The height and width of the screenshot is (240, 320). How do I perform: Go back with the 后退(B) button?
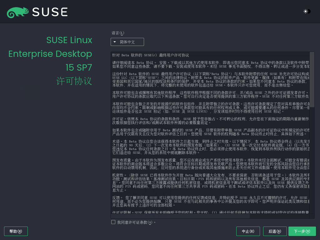[275, 231]
